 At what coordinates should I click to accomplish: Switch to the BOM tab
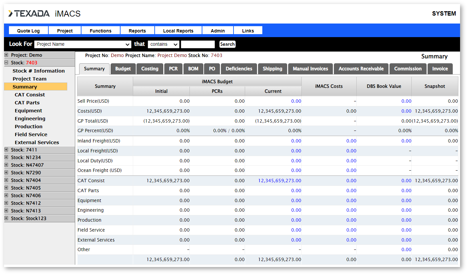[193, 69]
